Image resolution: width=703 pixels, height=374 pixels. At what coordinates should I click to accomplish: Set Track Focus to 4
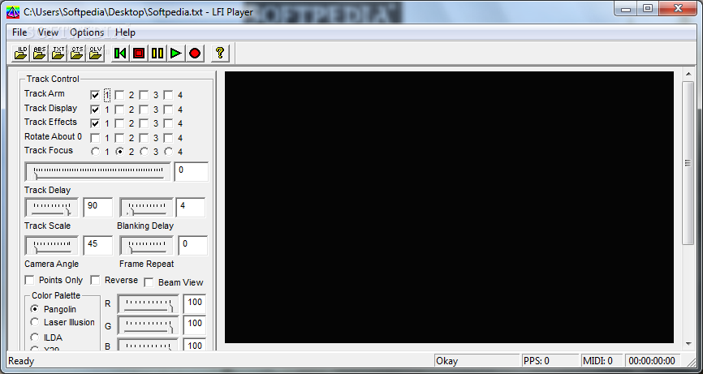[169, 152]
